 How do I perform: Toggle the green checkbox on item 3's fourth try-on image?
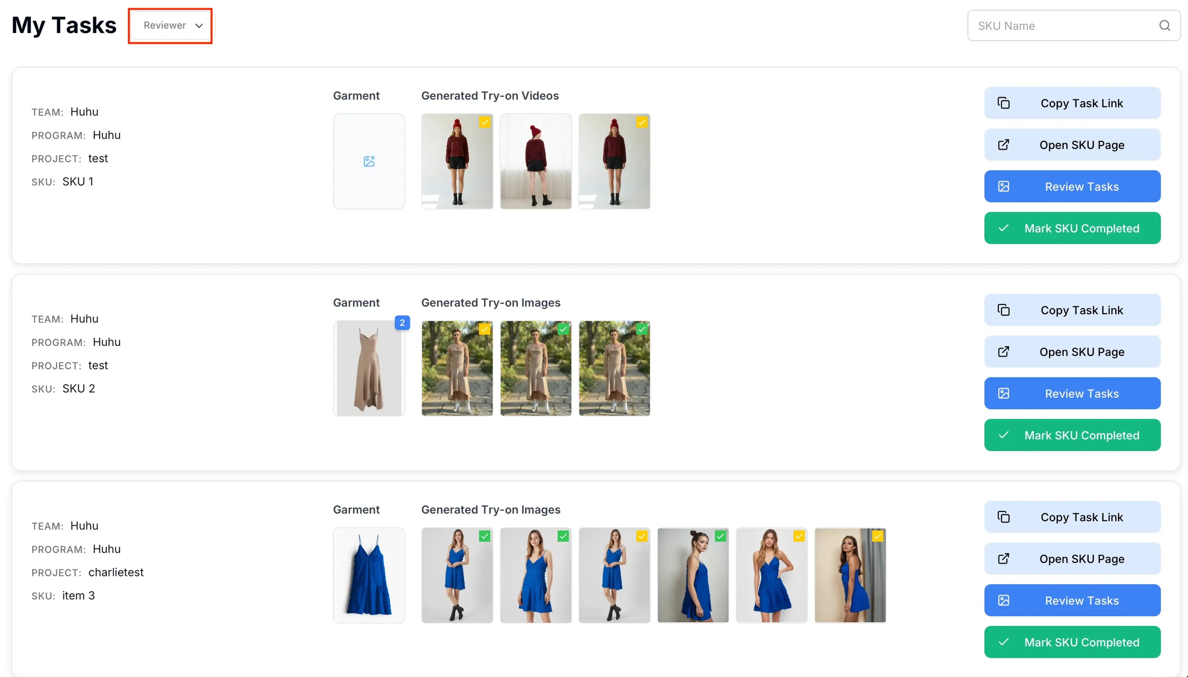720,536
